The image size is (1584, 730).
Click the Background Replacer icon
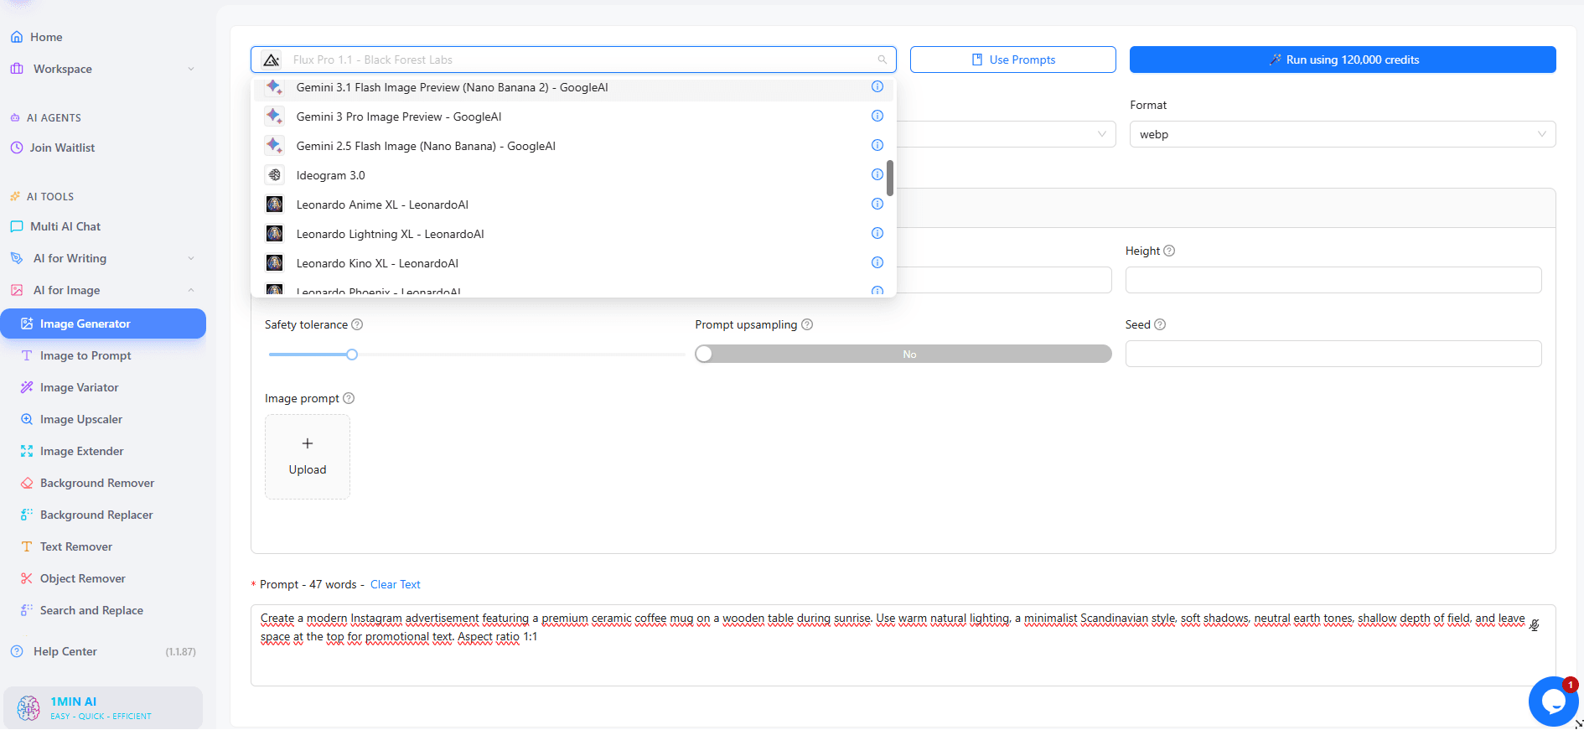(x=27, y=515)
